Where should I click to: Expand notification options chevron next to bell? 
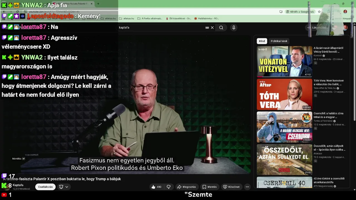point(67,187)
